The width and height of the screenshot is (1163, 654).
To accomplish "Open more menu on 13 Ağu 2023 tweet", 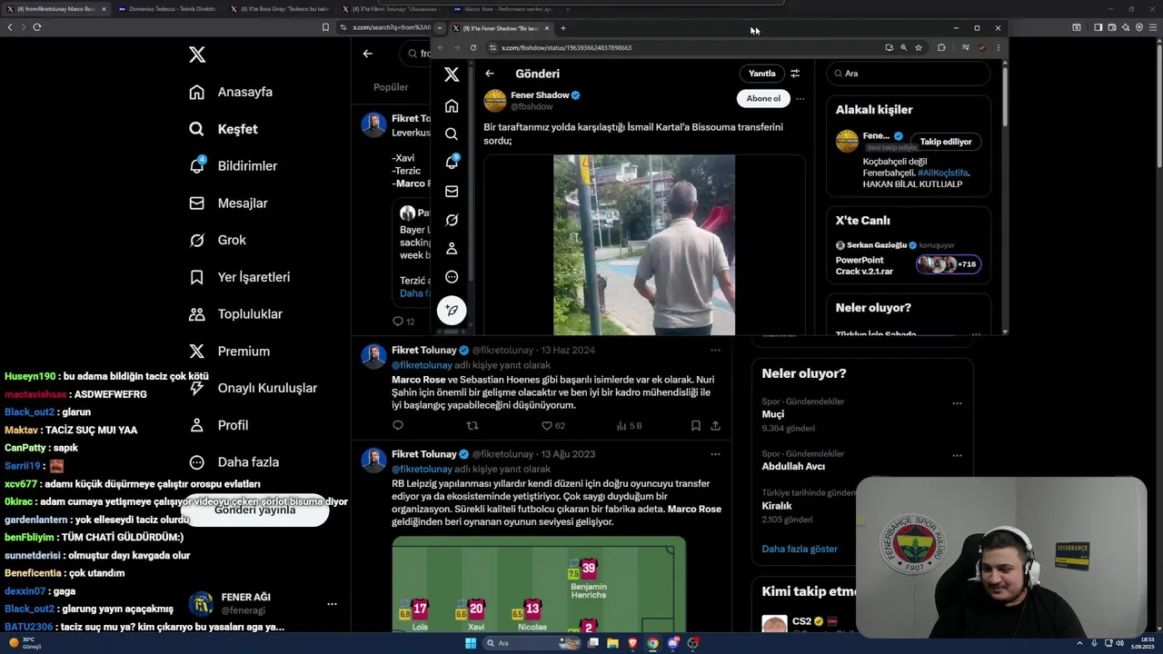I will click(715, 453).
